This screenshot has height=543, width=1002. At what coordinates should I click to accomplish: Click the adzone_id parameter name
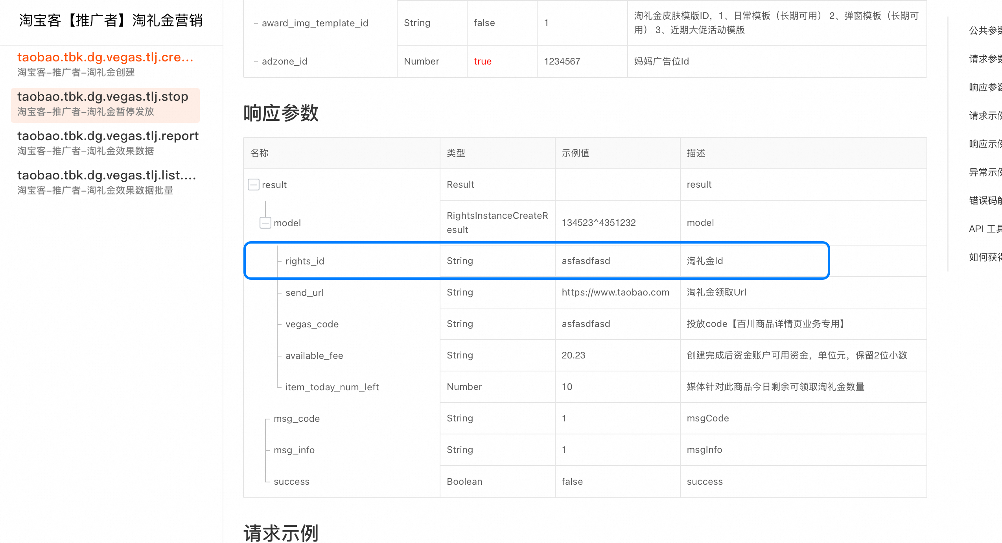pos(284,61)
